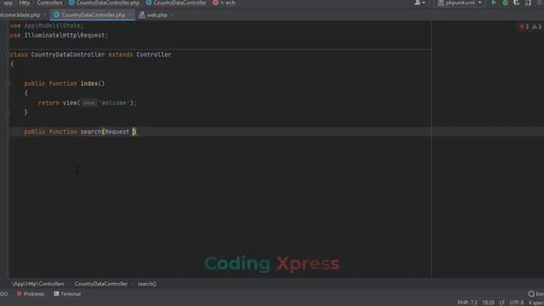Click the 'Controller' parent class name
544x306 pixels.
(154, 54)
